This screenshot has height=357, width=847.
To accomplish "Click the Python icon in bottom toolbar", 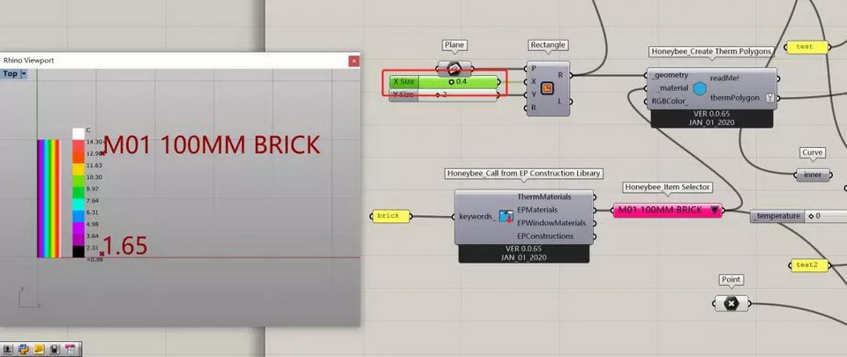I will click(x=24, y=350).
